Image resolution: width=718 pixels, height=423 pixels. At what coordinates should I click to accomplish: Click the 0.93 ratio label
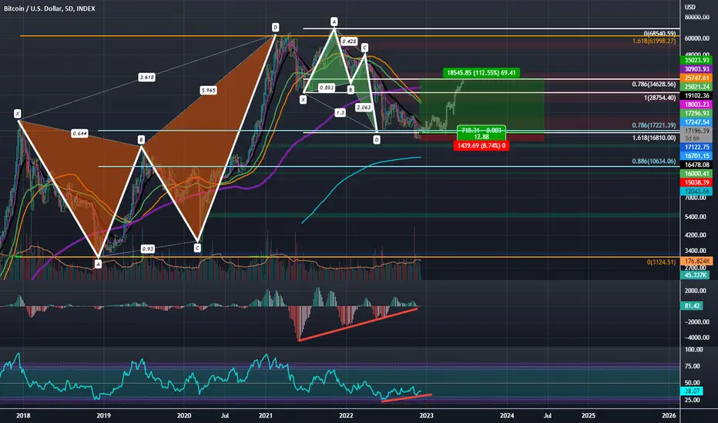[x=147, y=248]
